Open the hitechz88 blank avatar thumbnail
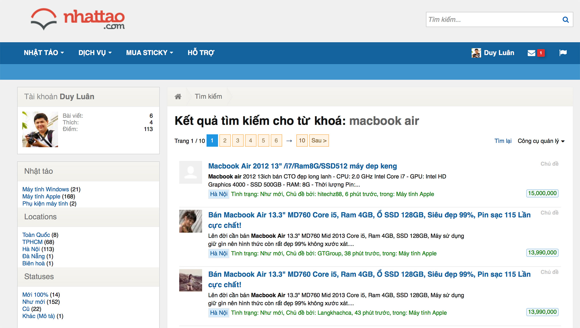 [x=191, y=172]
